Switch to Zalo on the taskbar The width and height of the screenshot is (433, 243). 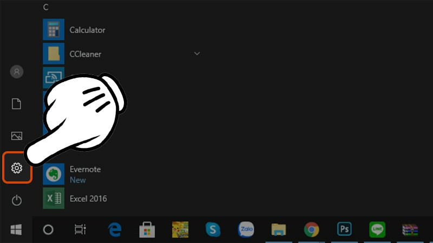[246, 230]
